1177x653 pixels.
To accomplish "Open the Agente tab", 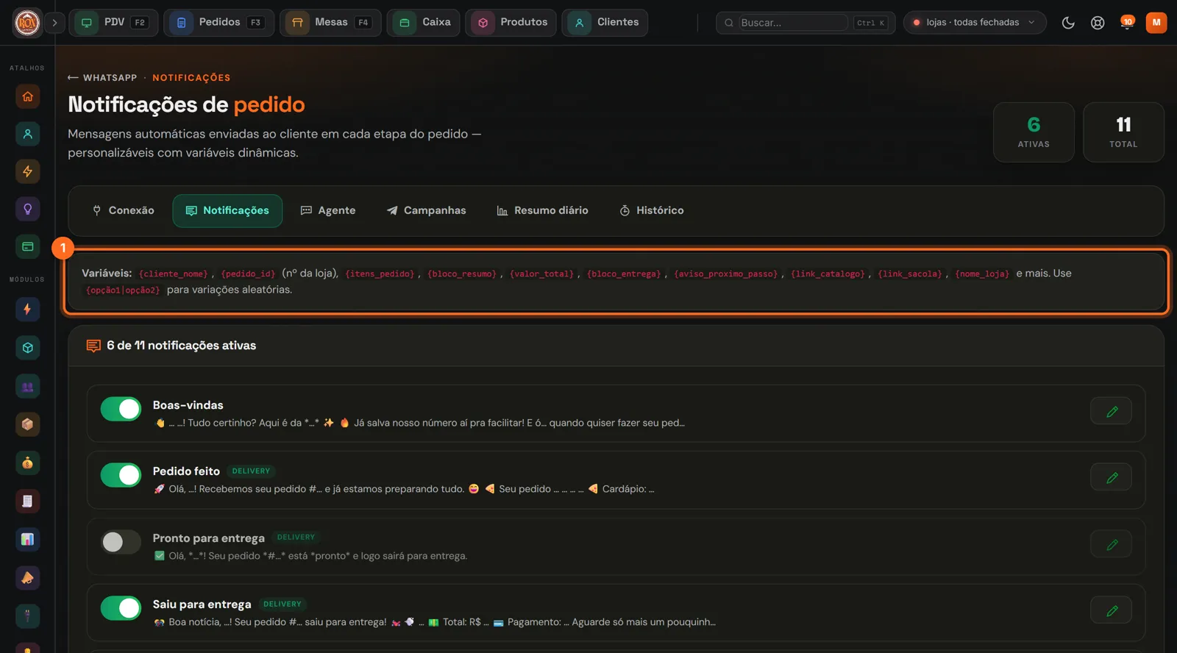I will 328,211.
